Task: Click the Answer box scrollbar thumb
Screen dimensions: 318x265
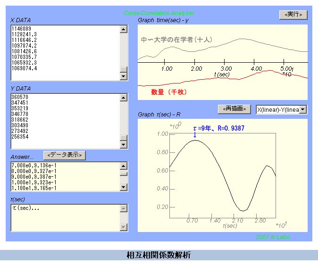Action: point(124,174)
